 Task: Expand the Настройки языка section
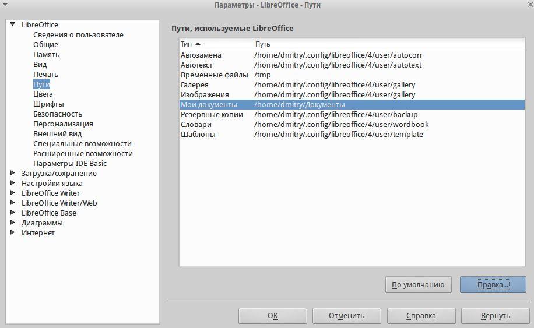coord(13,183)
